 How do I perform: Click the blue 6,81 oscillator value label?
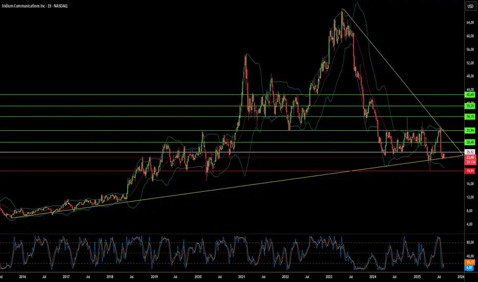point(469,268)
